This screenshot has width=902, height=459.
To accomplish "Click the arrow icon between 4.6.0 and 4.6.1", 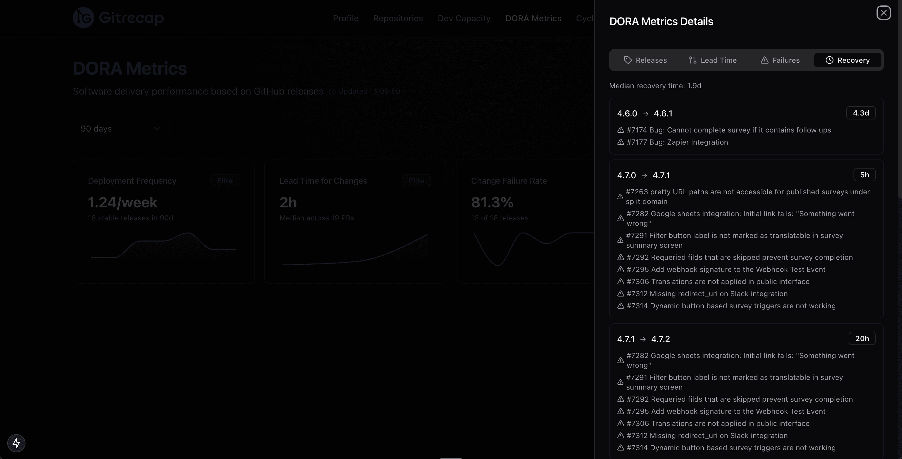I will point(645,113).
